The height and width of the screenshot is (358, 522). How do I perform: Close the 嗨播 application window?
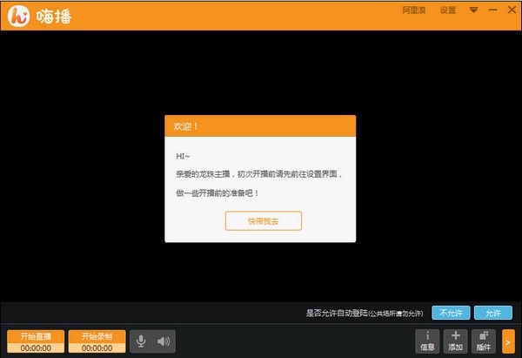(x=512, y=10)
